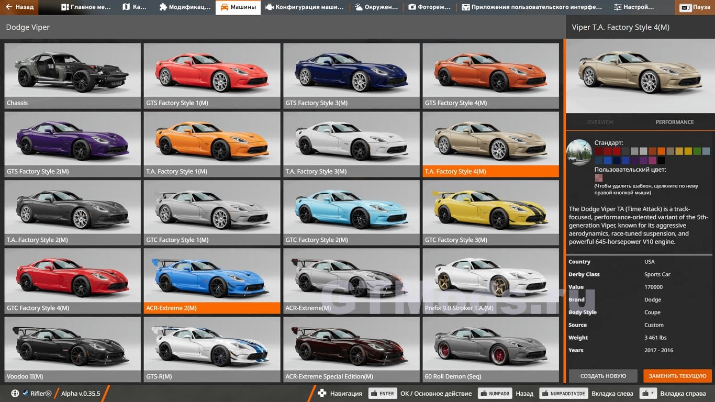Screen dimensions: 715x402
Task: Pick the bright orange standard color swatch
Action: pos(662,151)
